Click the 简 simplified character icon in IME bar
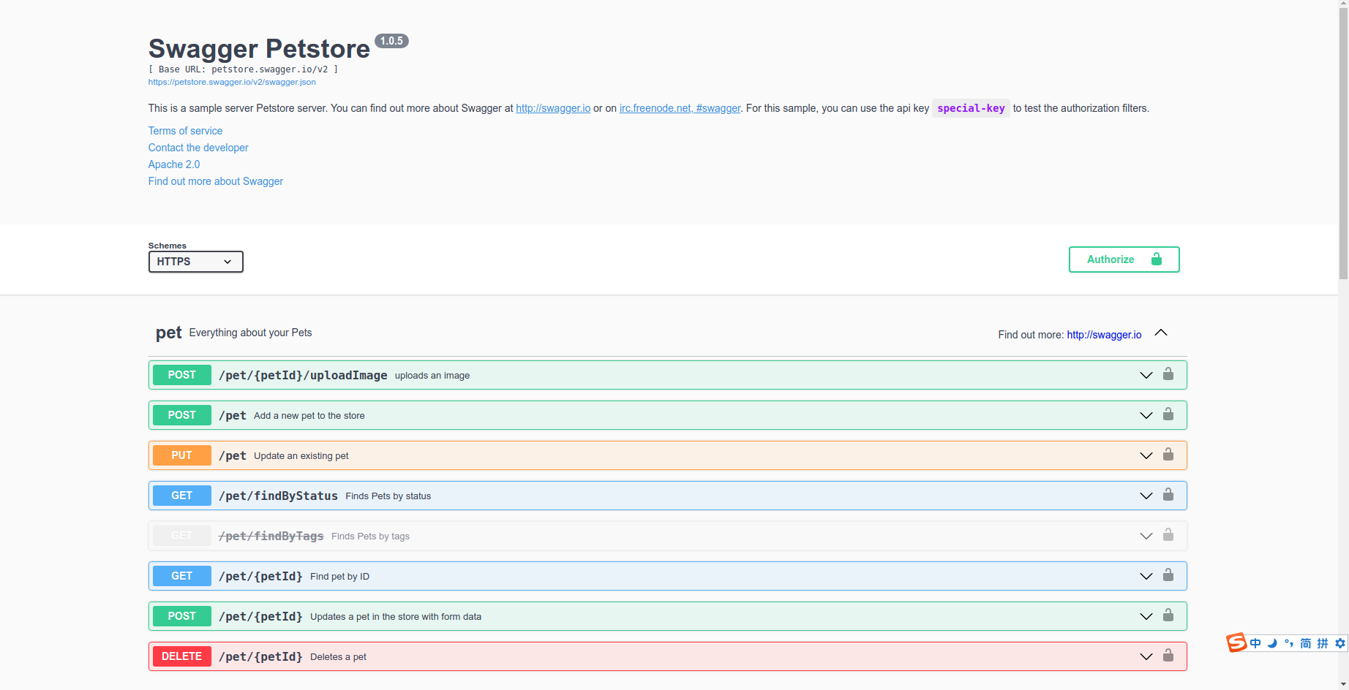 (x=1306, y=643)
